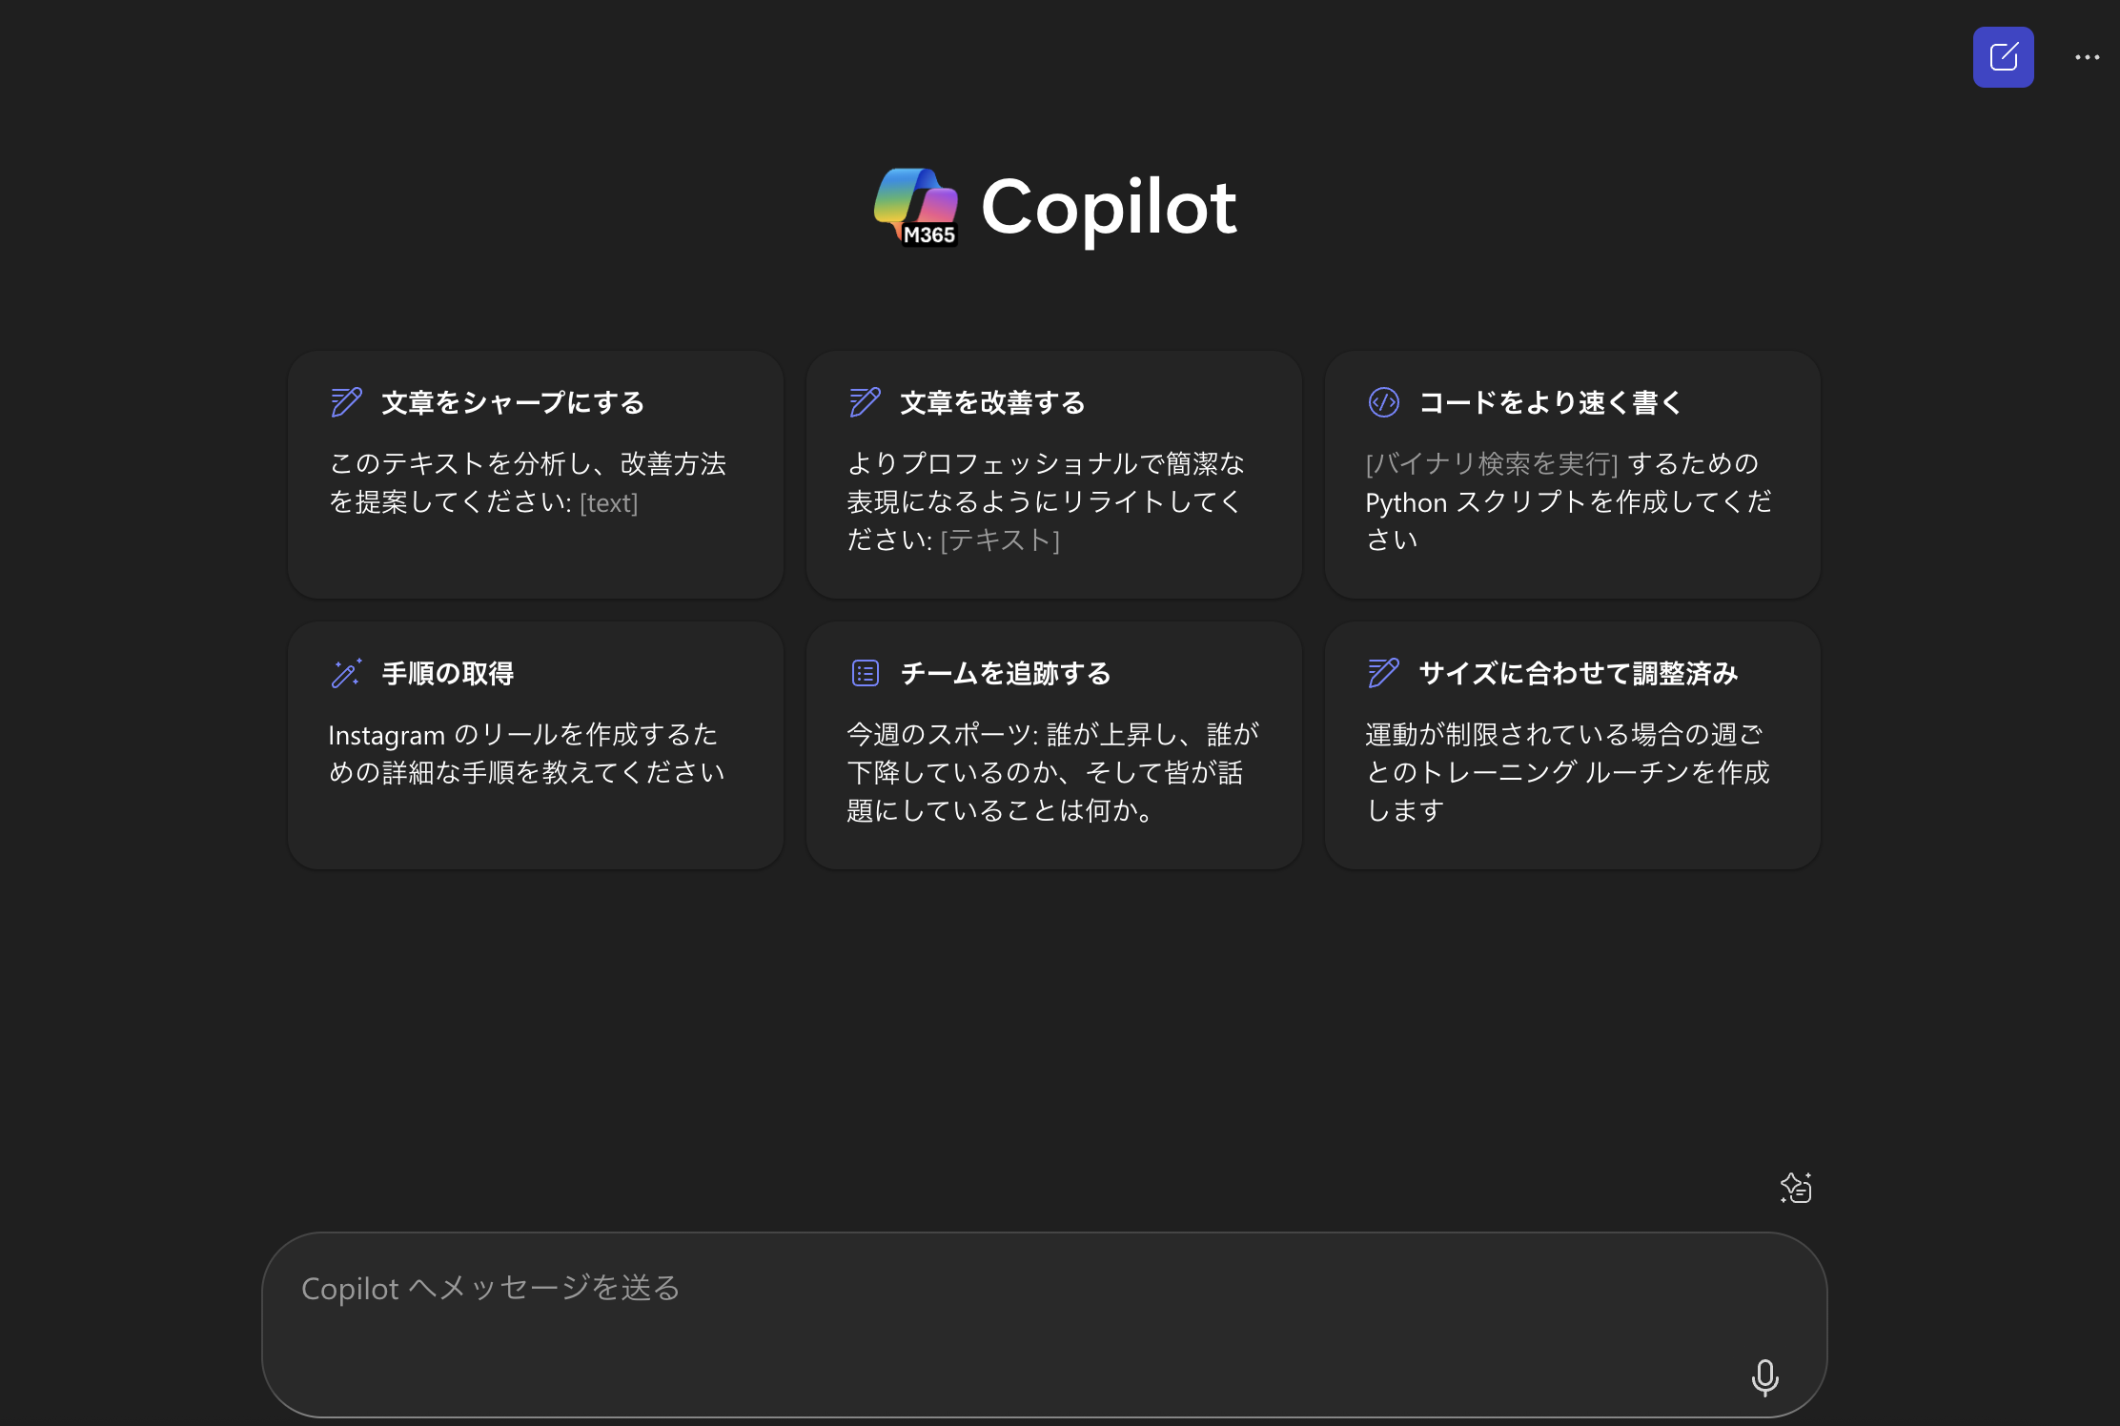Click the [バイナリ検索を実行] placeholder text
2120x1426 pixels.
[1492, 464]
